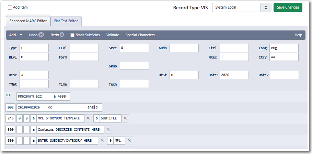Image resolution: width=312 pixels, height=154 pixels.
Task: Delete the SUBTITLE subfield b
Action: [125, 118]
